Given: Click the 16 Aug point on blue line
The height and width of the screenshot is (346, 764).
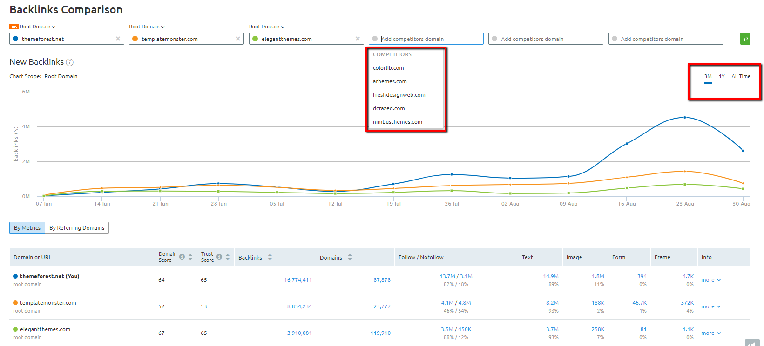Looking at the screenshot, I should (x=627, y=144).
